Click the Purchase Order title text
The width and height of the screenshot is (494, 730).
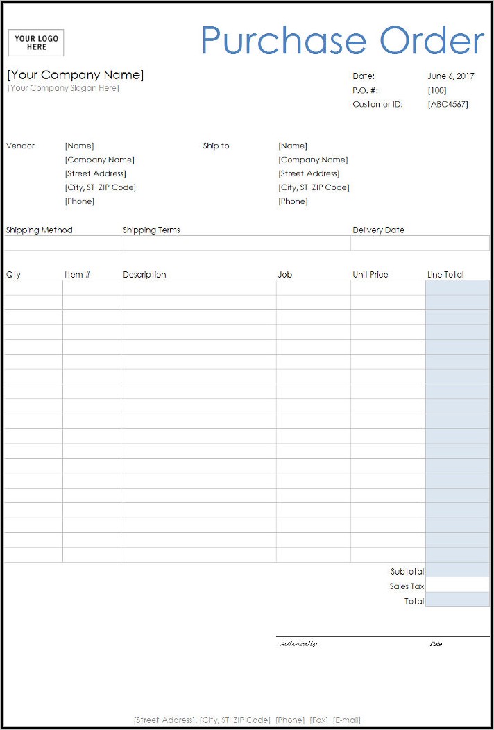point(342,40)
